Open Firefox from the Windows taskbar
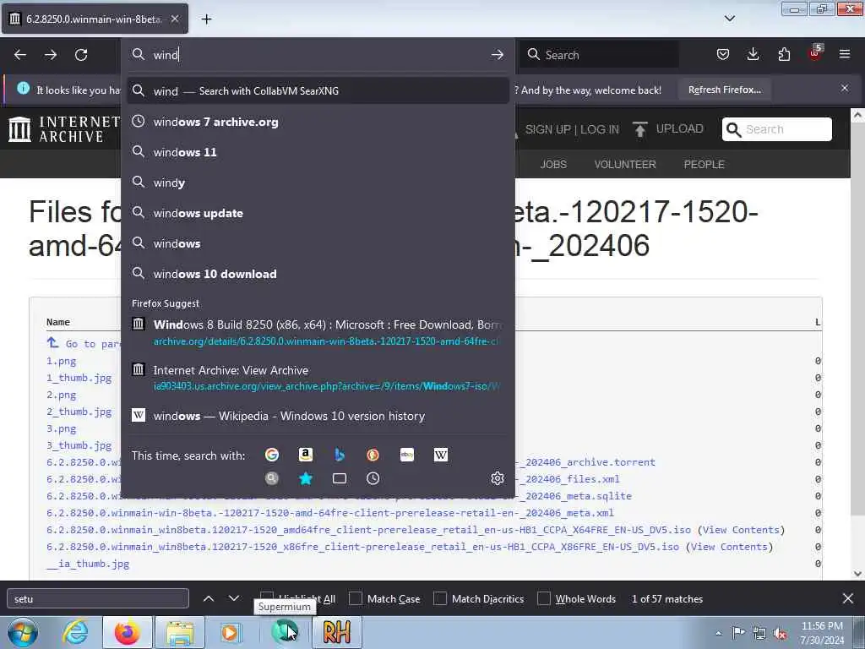Image resolution: width=865 pixels, height=649 pixels. (127, 632)
